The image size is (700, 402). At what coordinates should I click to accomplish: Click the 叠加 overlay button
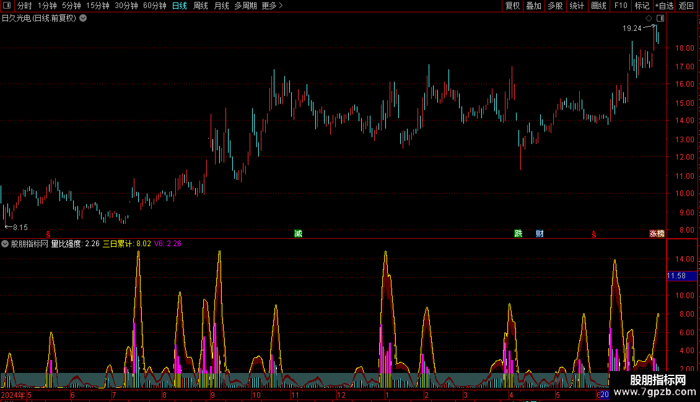(x=533, y=6)
